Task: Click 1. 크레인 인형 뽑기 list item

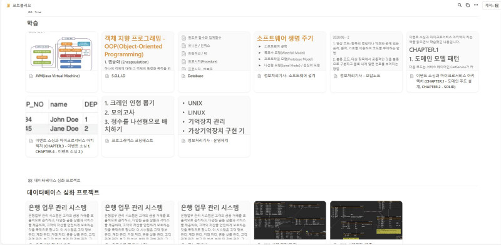Action: (x=130, y=103)
